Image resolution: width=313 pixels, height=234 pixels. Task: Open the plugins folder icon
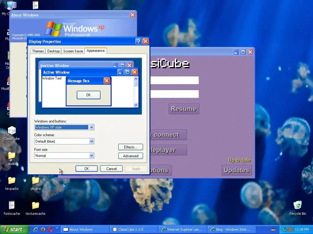coord(35,183)
